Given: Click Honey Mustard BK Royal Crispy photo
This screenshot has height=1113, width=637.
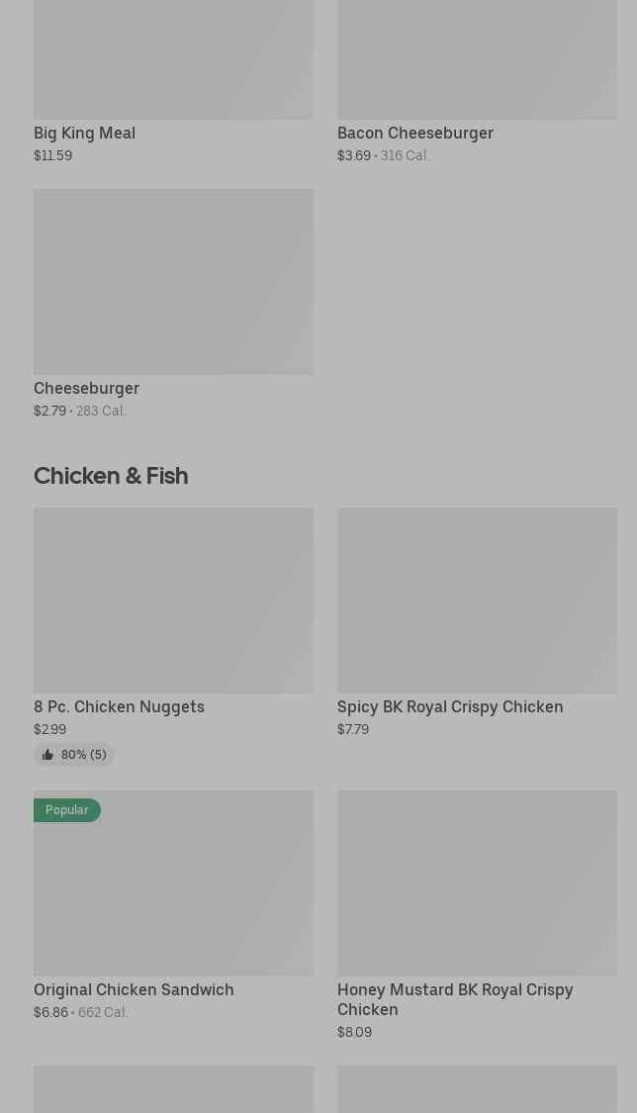Looking at the screenshot, I should point(477,882).
